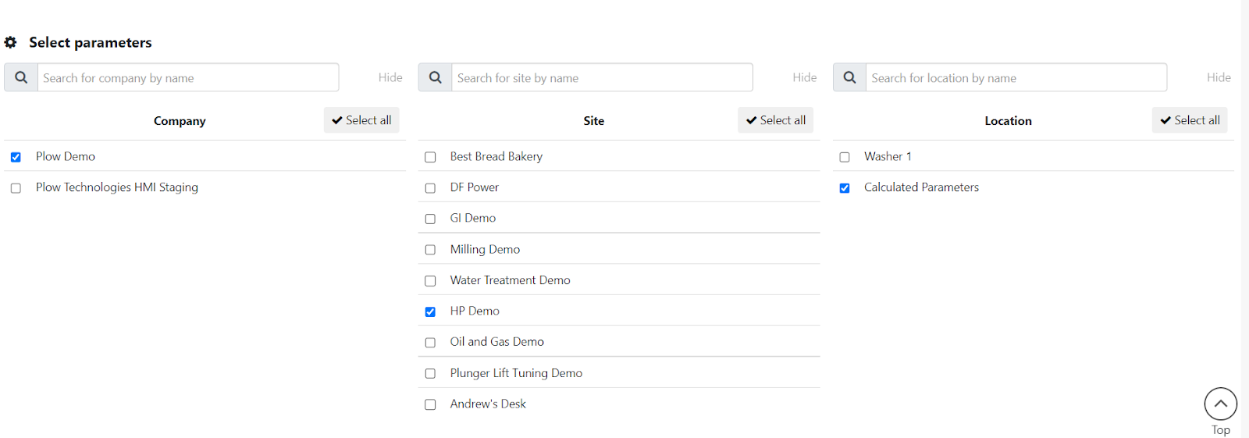This screenshot has width=1249, height=438.
Task: Hide the Location column
Action: [1218, 77]
